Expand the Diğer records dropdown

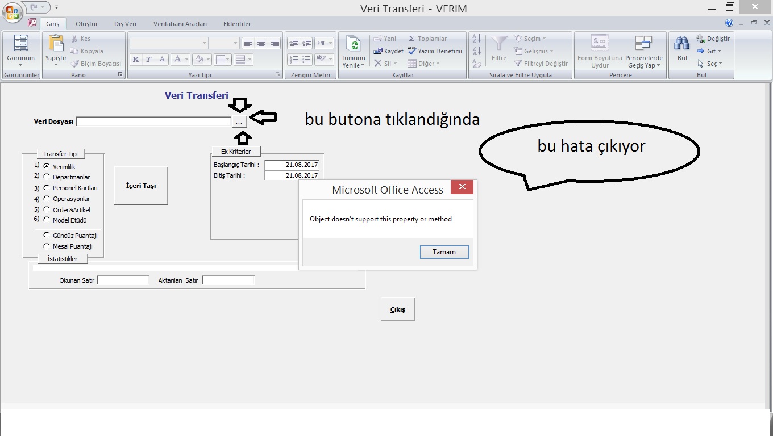click(x=423, y=64)
